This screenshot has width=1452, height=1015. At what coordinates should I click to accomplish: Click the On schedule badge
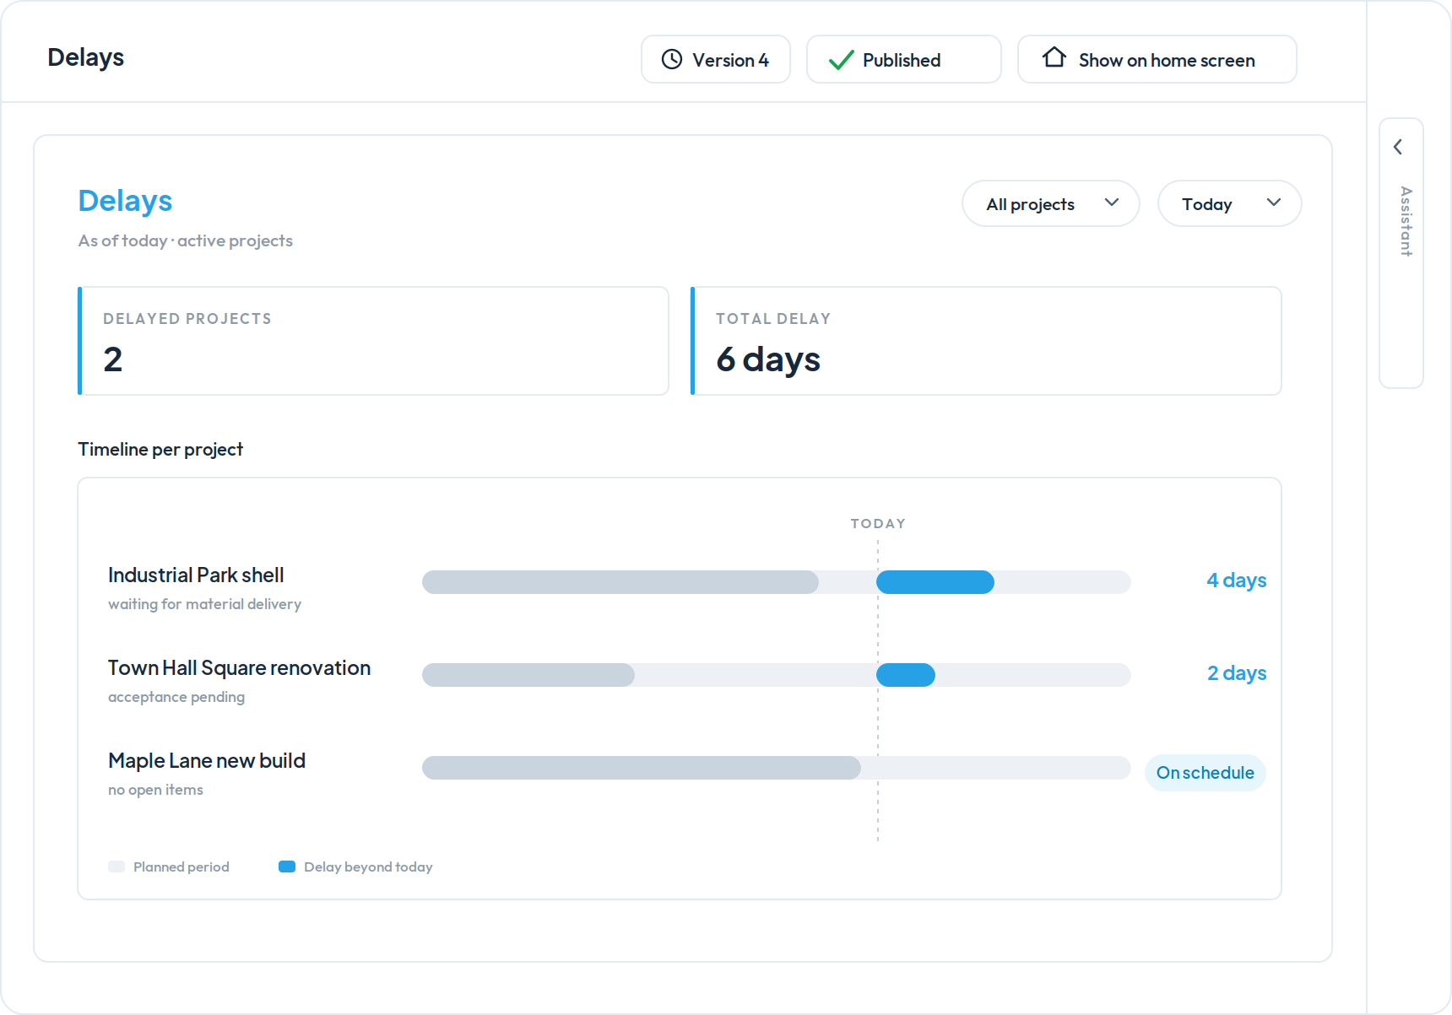tap(1205, 773)
